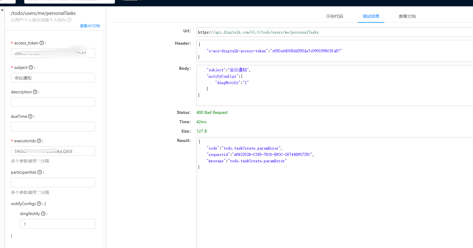Click help icon next to description label
This screenshot has height=248, width=473.
click(35, 92)
